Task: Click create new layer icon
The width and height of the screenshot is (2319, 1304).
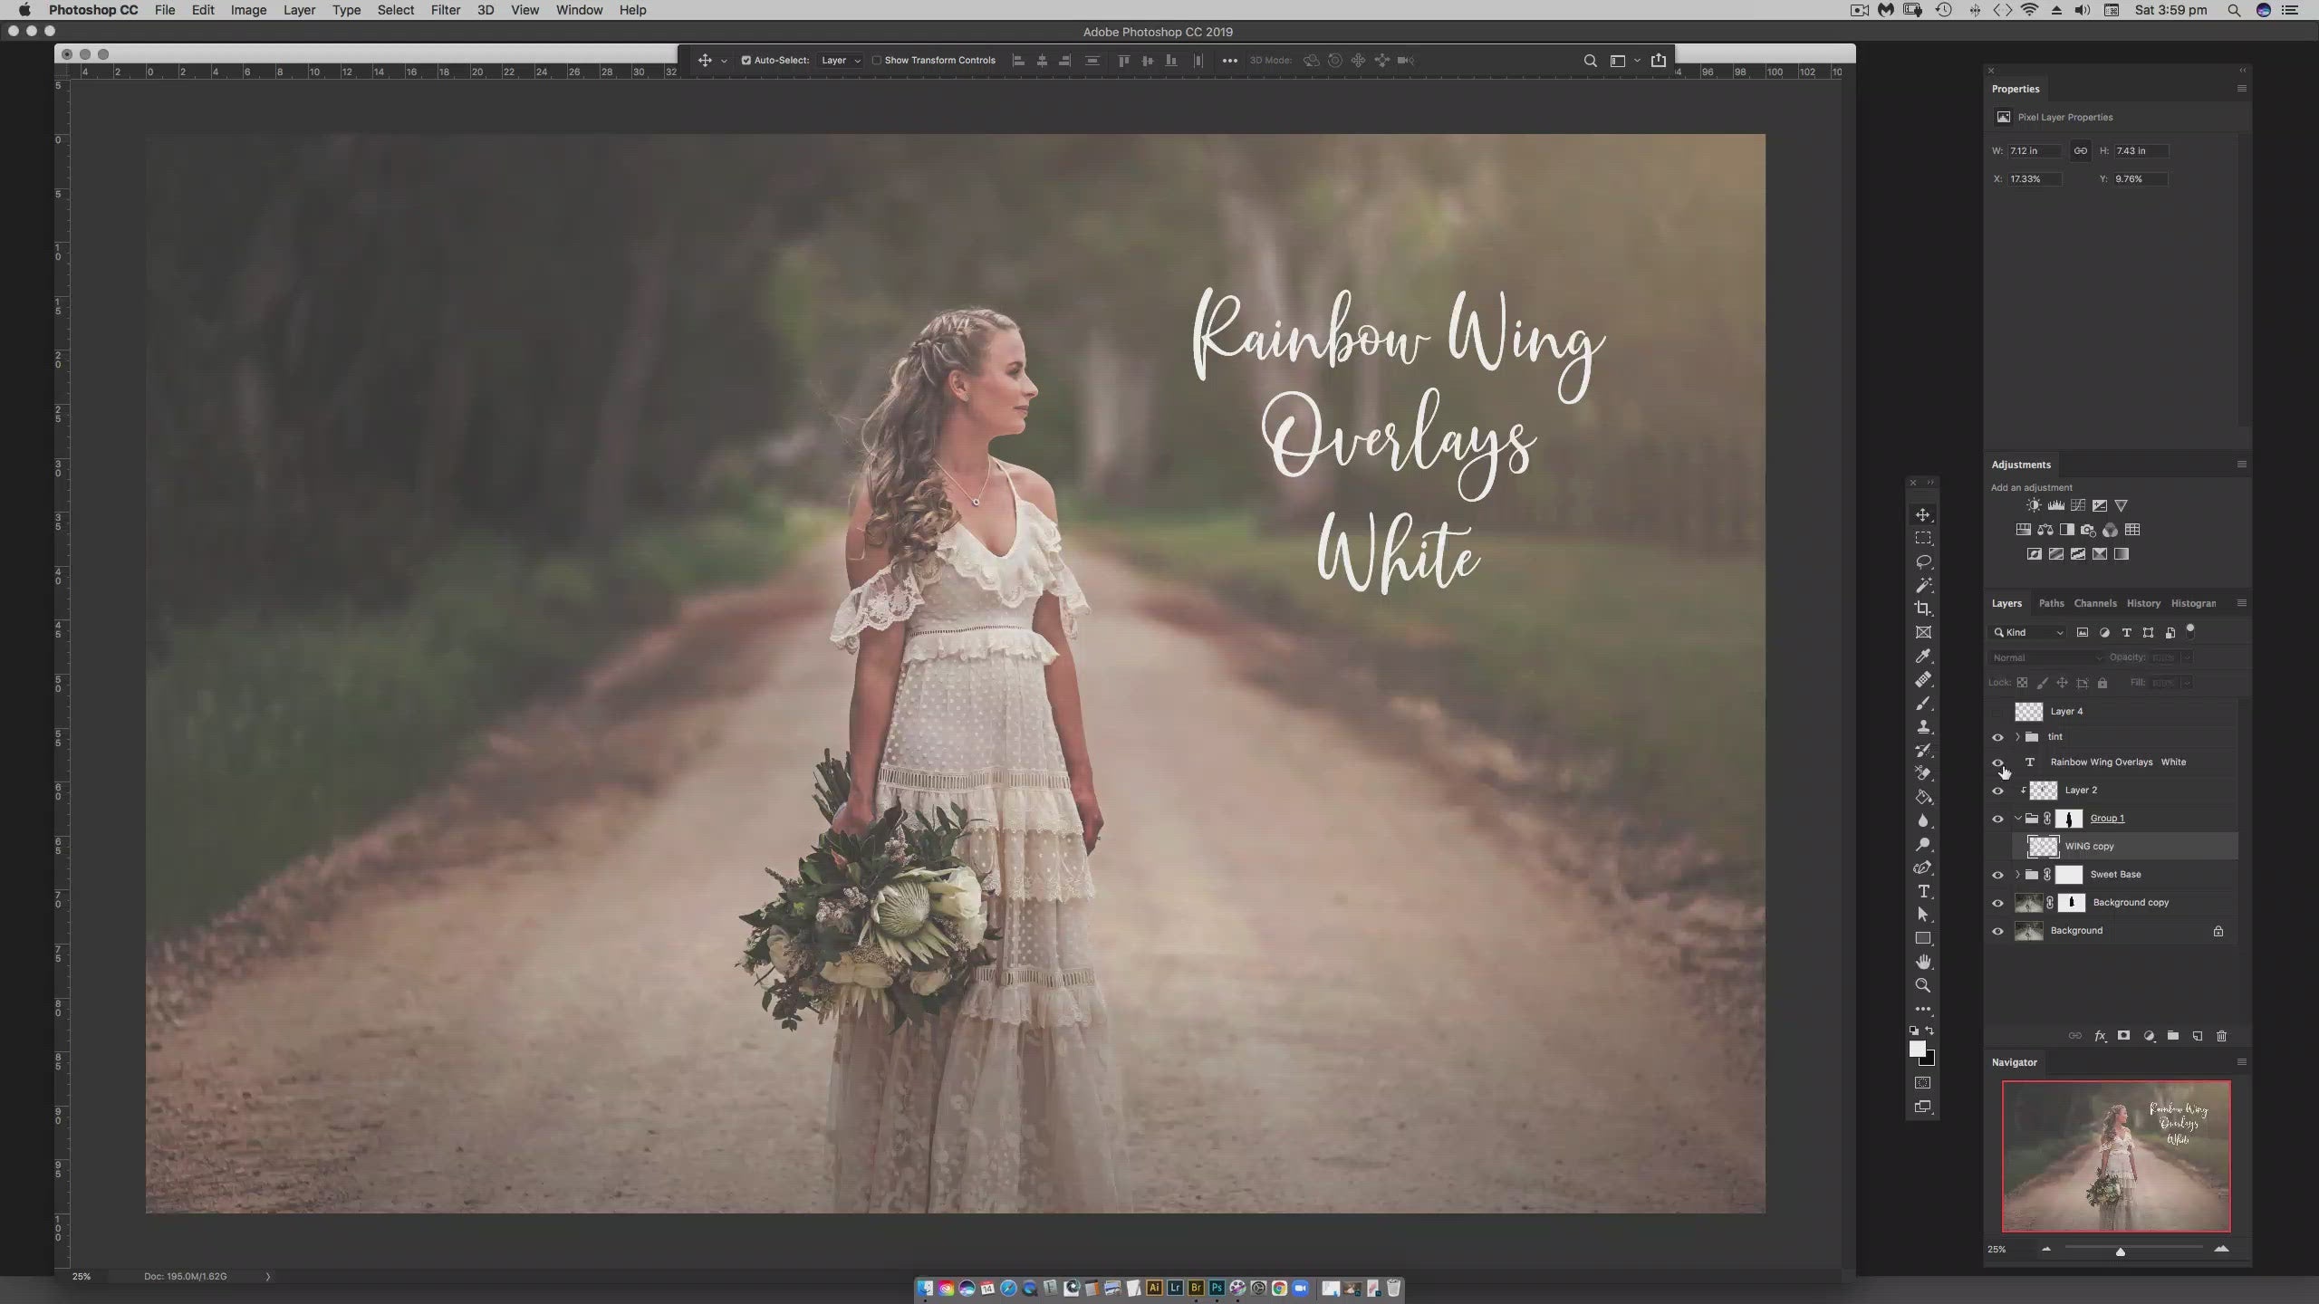Action: 2197,1036
